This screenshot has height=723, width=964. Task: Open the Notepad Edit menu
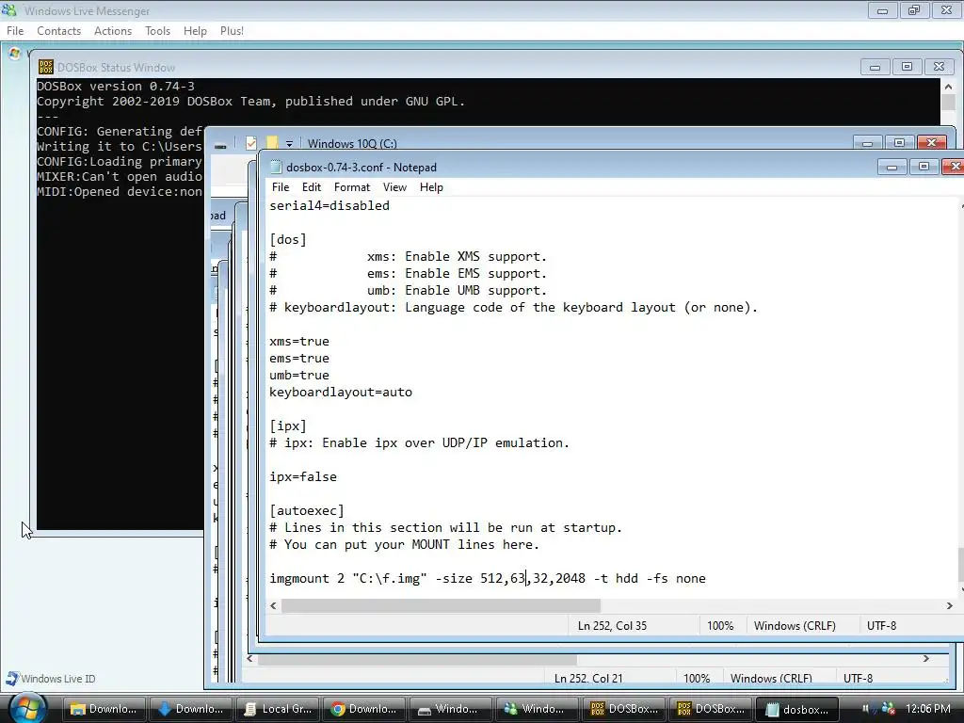pos(311,187)
